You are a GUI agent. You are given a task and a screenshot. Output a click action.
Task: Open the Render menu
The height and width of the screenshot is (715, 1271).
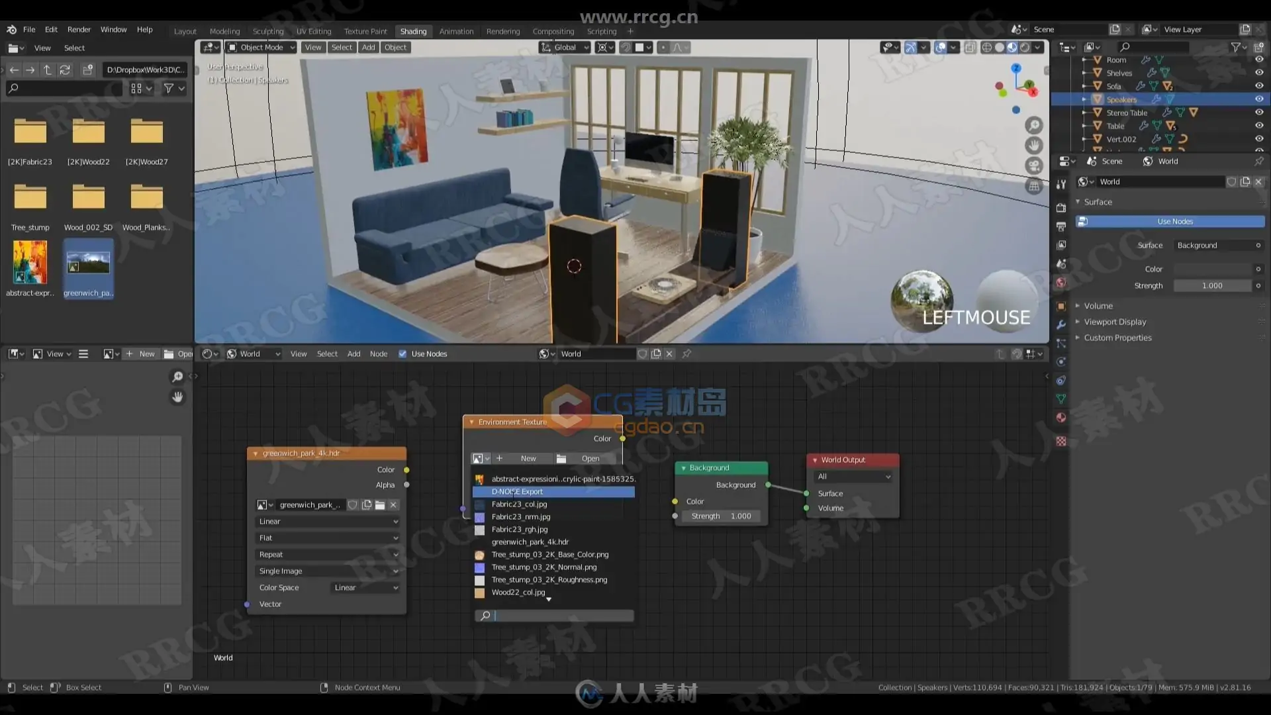coord(79,30)
